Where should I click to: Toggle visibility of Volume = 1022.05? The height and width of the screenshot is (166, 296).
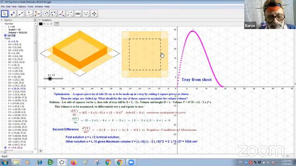coord(5,33)
